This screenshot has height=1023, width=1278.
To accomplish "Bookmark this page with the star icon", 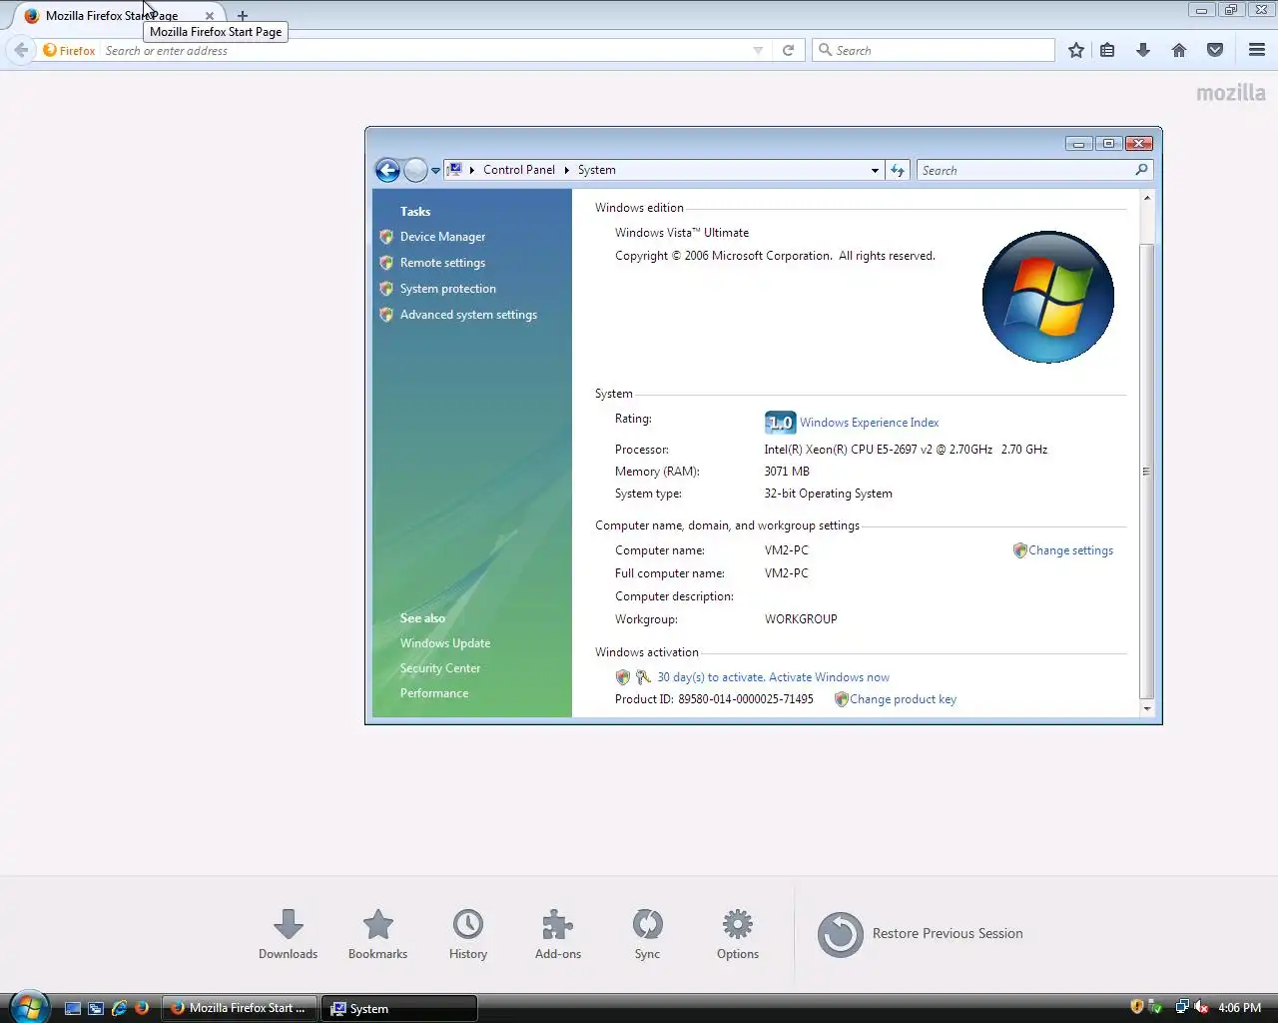I will (1076, 50).
